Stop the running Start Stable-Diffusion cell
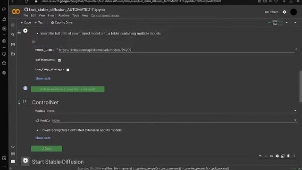Viewport: 302px width, 170px height. tap(25, 161)
